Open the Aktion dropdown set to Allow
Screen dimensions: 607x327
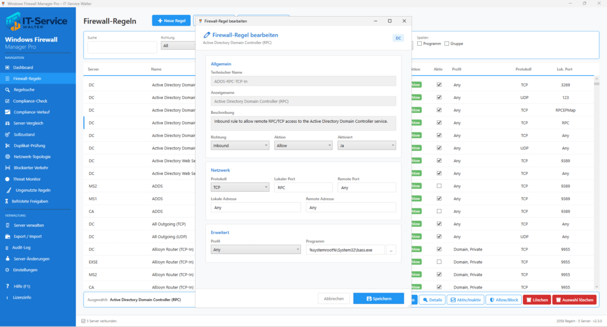point(303,145)
